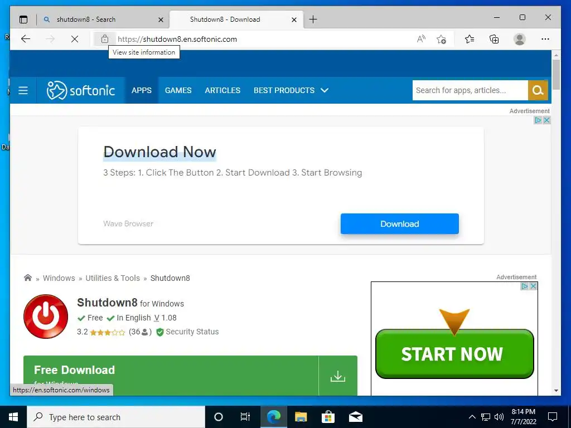Click the orange search magnifier button
Image resolution: width=571 pixels, height=428 pixels.
pos(538,90)
